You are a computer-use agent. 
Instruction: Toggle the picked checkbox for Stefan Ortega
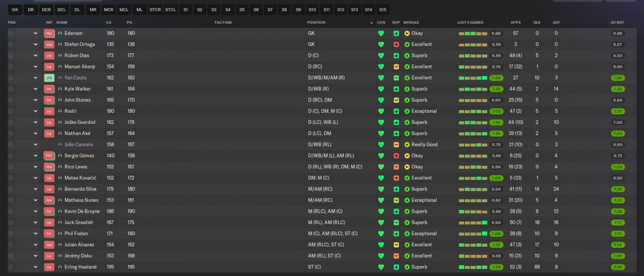[11, 44]
